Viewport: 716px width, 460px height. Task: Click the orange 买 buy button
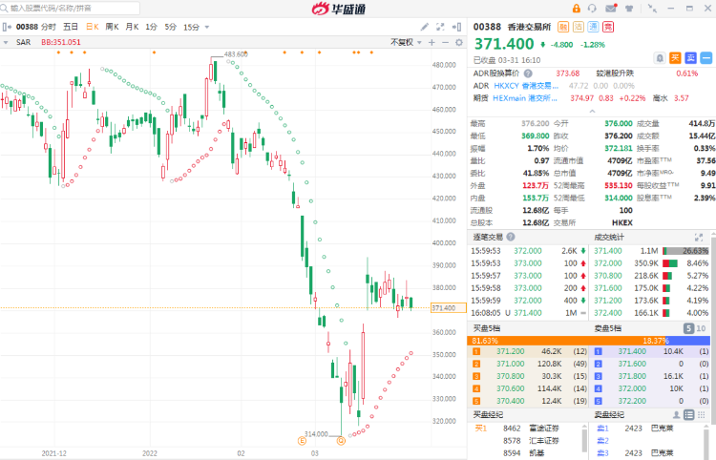[675, 58]
